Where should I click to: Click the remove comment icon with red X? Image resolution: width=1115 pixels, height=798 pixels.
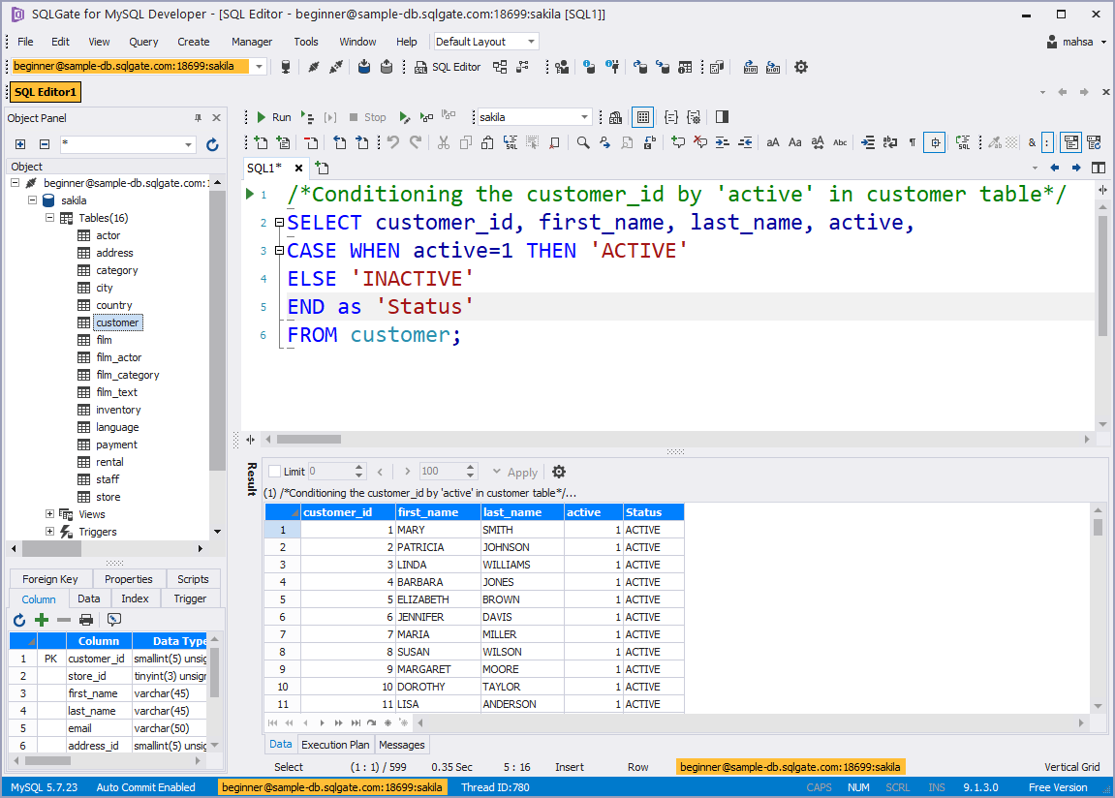click(700, 142)
